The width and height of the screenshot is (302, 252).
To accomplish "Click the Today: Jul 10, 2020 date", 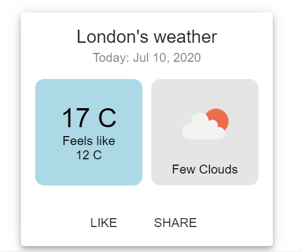I will [147, 58].
